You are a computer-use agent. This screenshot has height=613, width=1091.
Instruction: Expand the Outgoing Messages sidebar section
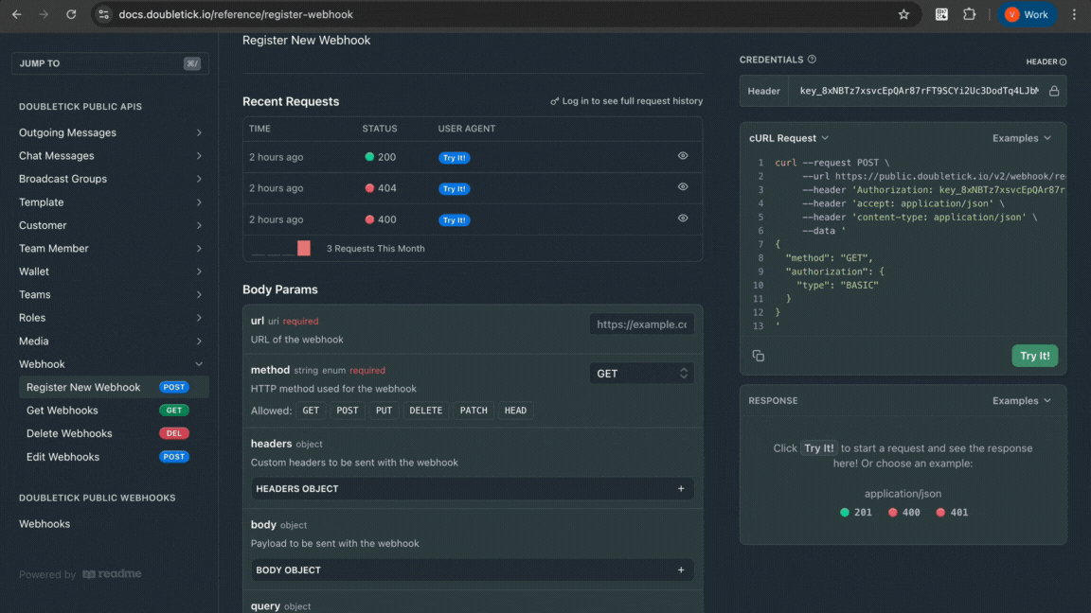111,132
